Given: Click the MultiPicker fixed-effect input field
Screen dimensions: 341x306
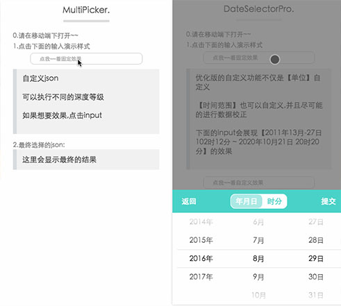Looking at the screenshot, I should [x=86, y=59].
